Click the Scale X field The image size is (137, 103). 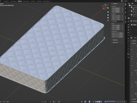pos(116,25)
